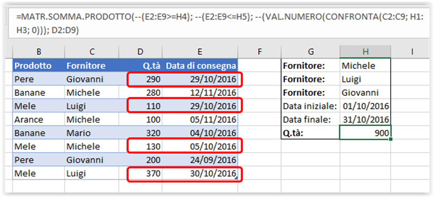This screenshot has height=197, width=434.
Task: Select column E header
Action: (x=200, y=51)
